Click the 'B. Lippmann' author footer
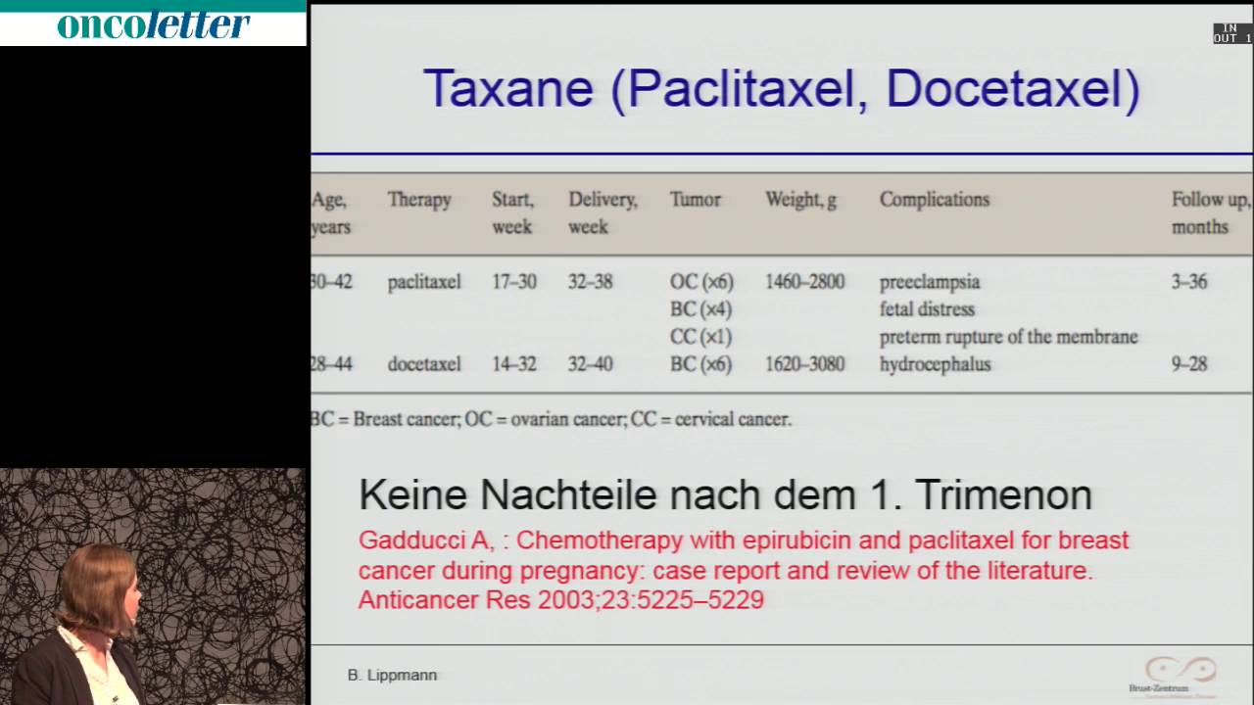Screen dimensions: 1254x705 [x=392, y=675]
